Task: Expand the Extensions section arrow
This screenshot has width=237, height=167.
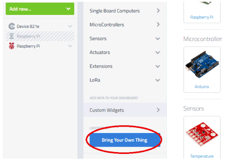Action: click(x=158, y=66)
